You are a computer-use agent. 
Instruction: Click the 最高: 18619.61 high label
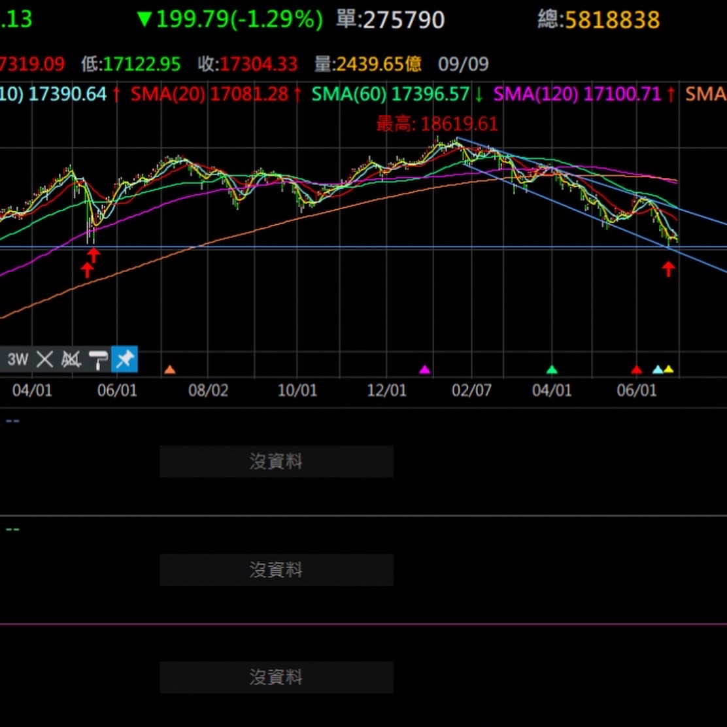pyautogui.click(x=437, y=124)
